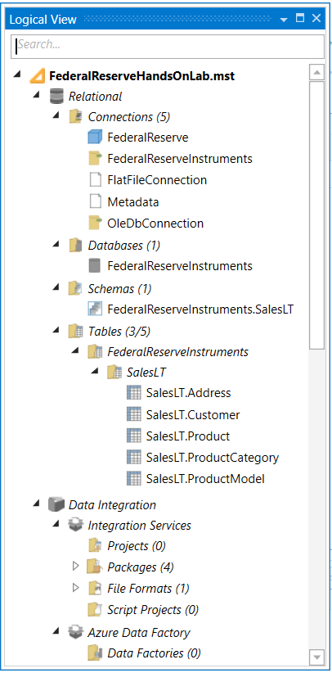Click the SalesLT.ProductCategory table icon
The image size is (332, 673).
[x=134, y=457]
